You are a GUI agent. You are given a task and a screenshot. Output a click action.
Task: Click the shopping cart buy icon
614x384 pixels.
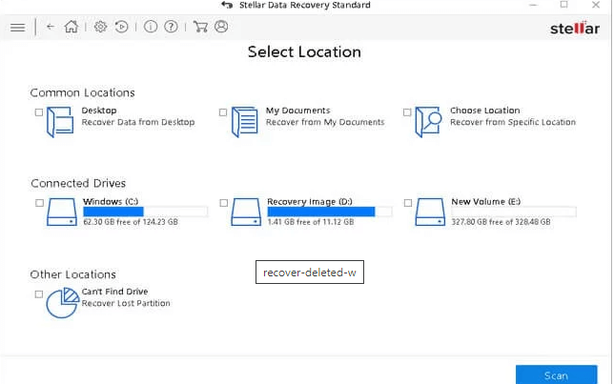click(200, 27)
